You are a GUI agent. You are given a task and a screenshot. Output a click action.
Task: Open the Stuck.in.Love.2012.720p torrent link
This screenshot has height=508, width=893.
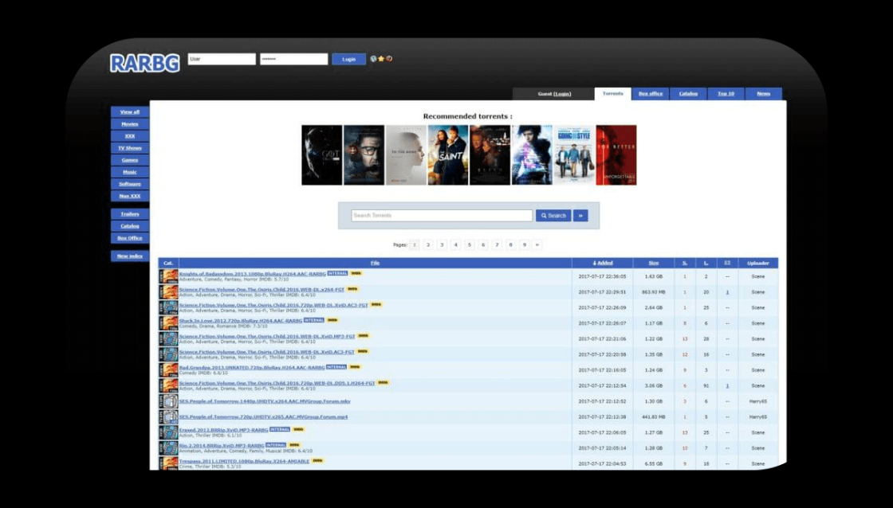pos(240,320)
